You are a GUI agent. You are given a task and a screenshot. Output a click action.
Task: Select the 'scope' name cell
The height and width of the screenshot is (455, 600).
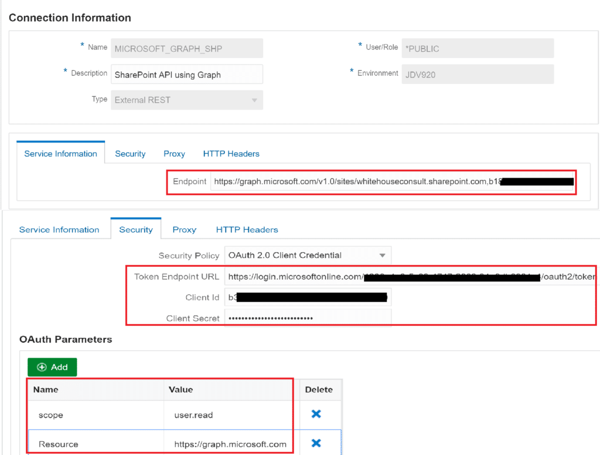pyautogui.click(x=96, y=415)
